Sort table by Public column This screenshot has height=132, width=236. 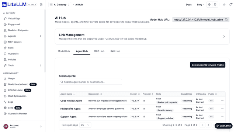212,94
